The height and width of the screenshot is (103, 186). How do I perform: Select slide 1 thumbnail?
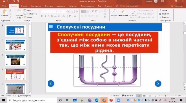pyautogui.click(x=16, y=30)
